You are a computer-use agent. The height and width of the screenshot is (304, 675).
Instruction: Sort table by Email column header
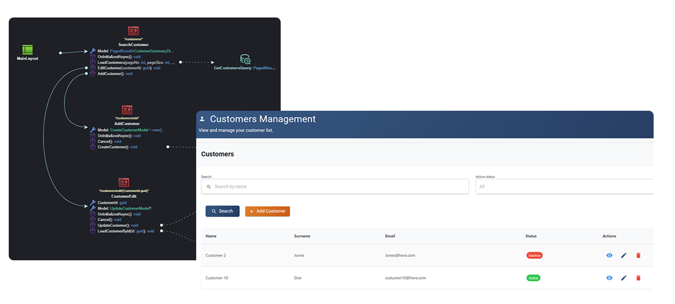390,236
